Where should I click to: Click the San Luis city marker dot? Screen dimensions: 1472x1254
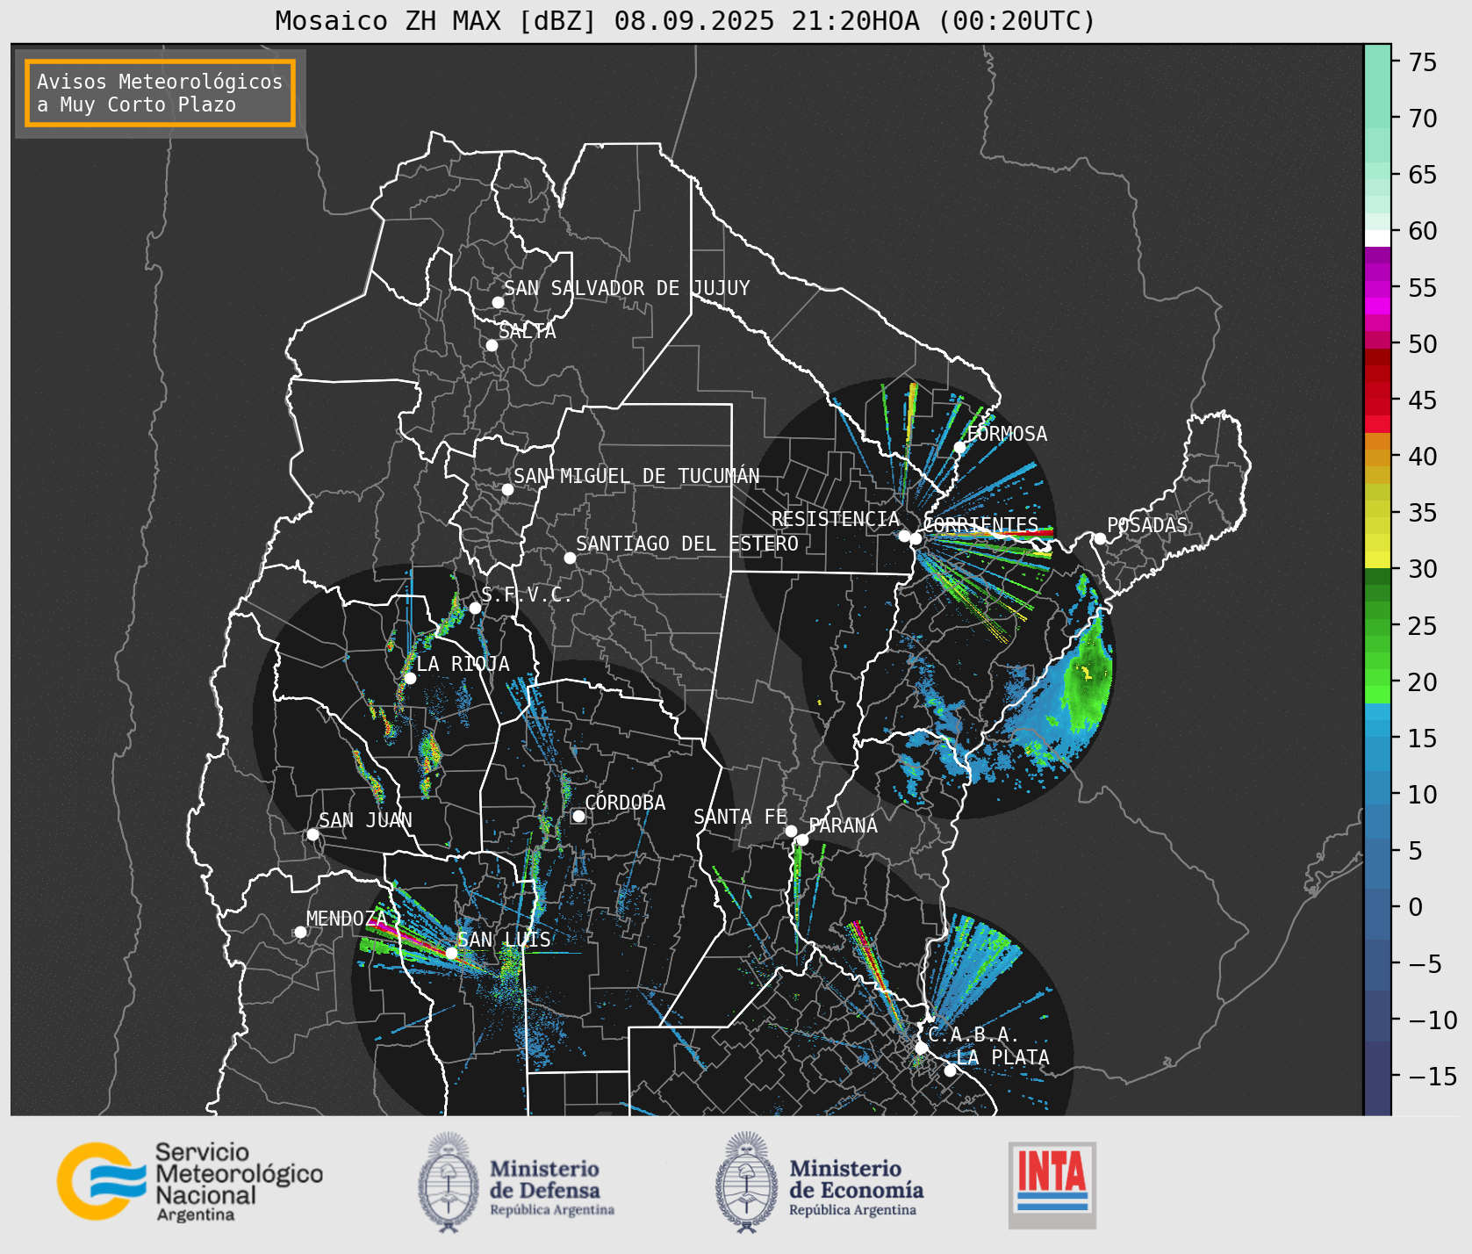(451, 953)
